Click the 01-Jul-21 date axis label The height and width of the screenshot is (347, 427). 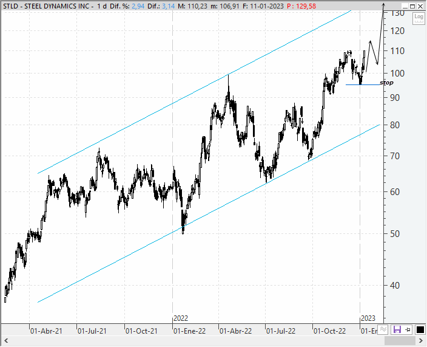pos(92,331)
